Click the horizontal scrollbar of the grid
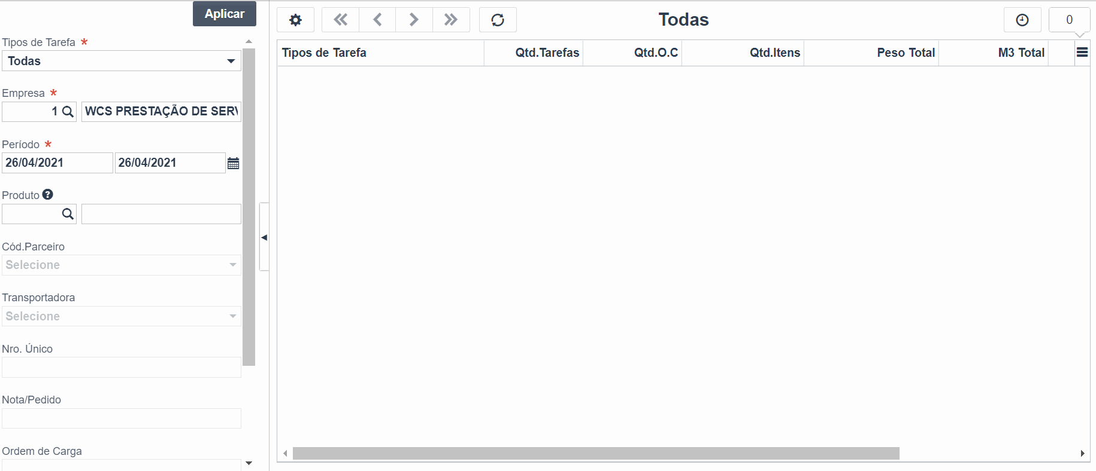Image resolution: width=1096 pixels, height=471 pixels. [596, 454]
